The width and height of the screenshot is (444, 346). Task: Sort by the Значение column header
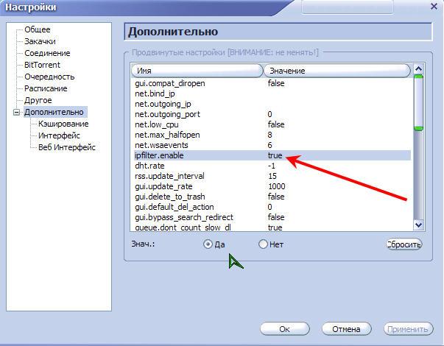click(337, 71)
